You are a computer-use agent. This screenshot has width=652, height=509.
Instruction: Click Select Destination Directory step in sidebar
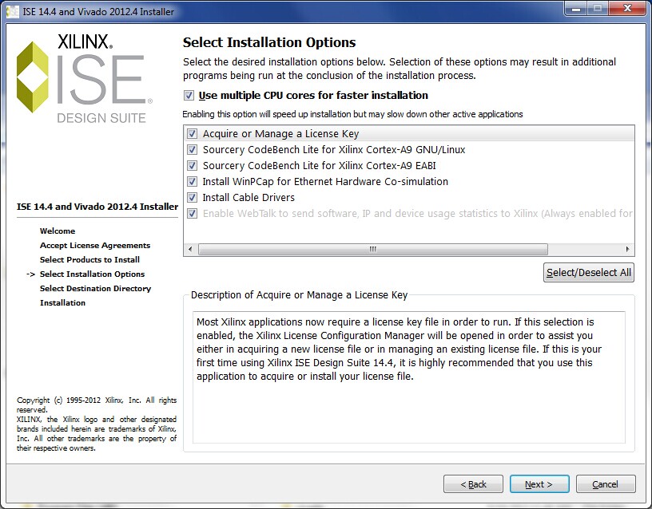(95, 289)
